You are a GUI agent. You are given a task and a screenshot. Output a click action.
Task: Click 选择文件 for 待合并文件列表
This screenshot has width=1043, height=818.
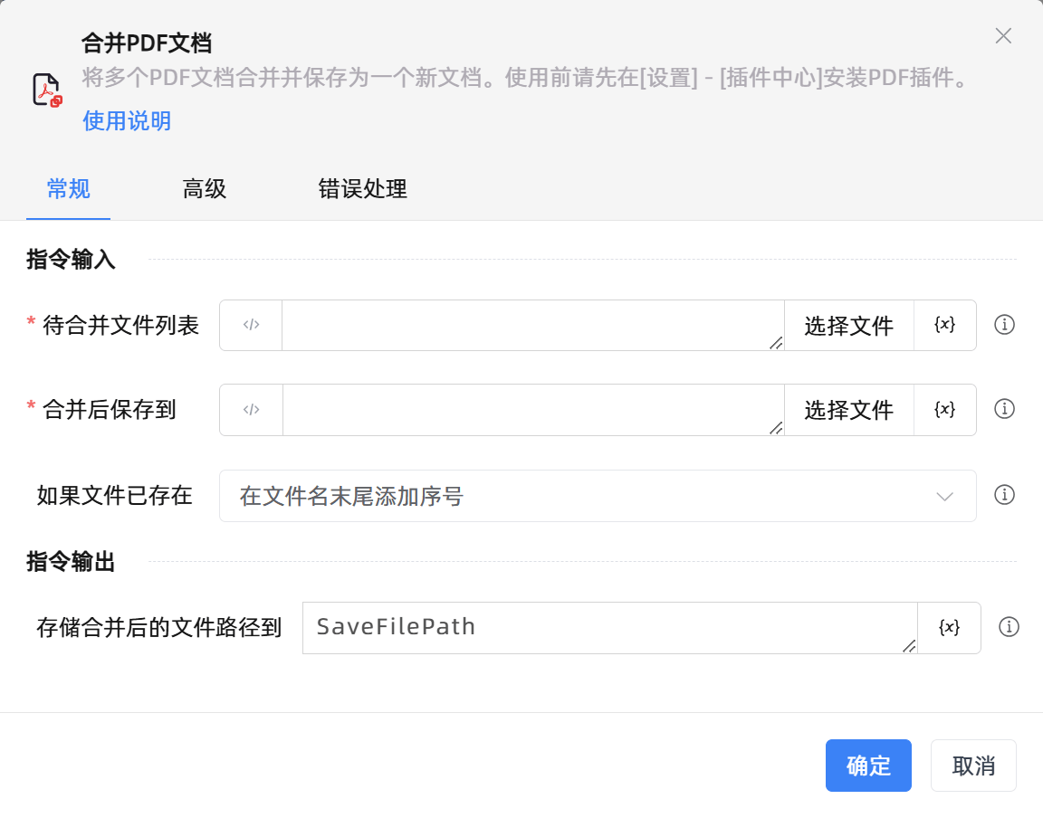848,326
